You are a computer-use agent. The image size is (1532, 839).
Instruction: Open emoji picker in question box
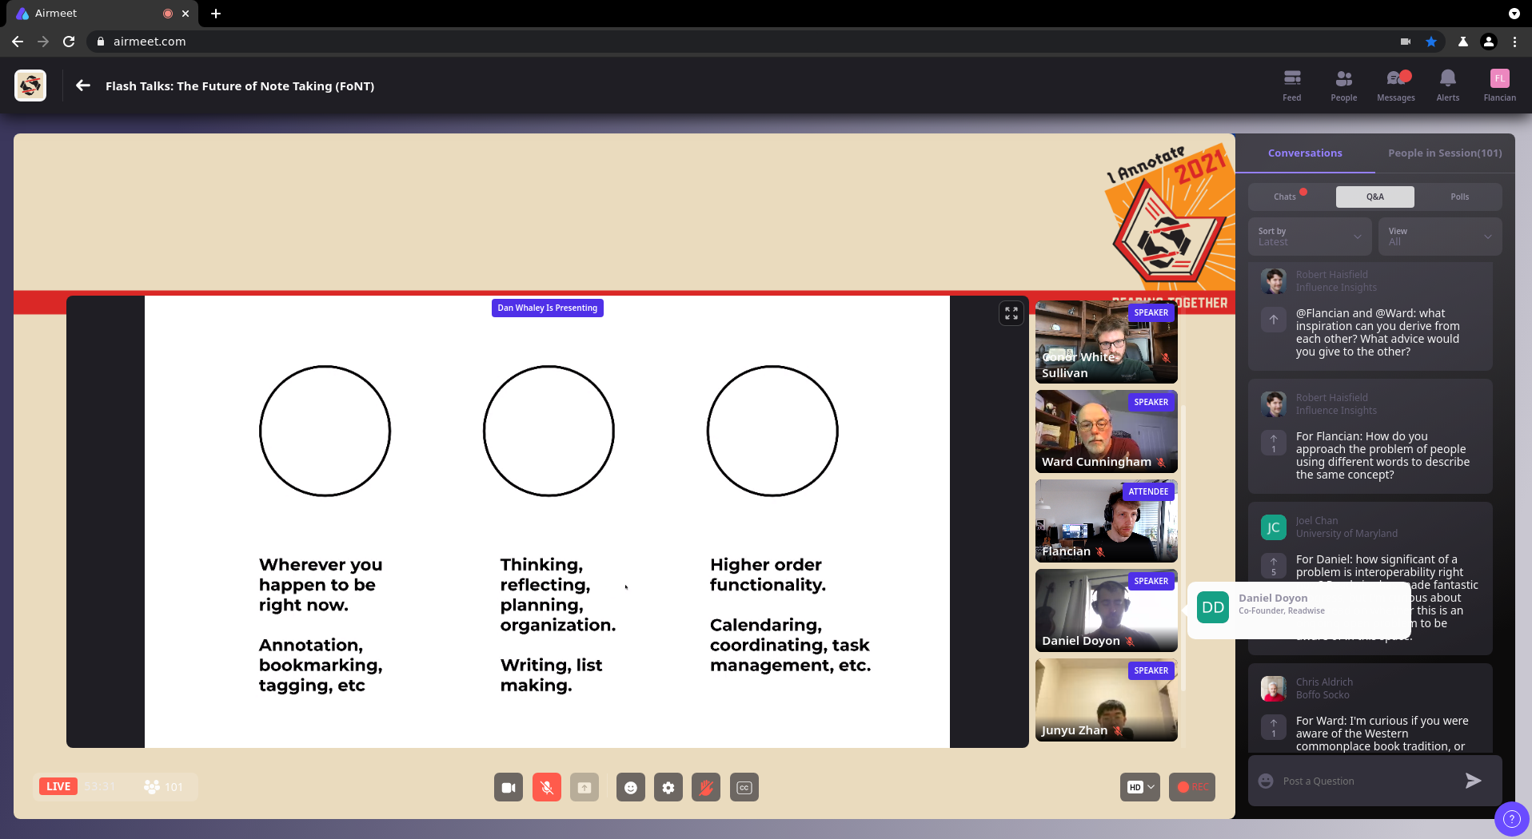coord(1266,781)
